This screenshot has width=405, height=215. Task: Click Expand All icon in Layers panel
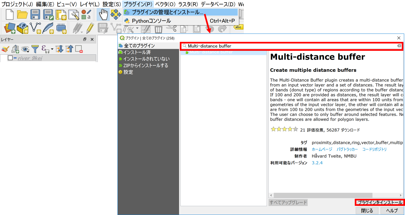click(x=59, y=49)
